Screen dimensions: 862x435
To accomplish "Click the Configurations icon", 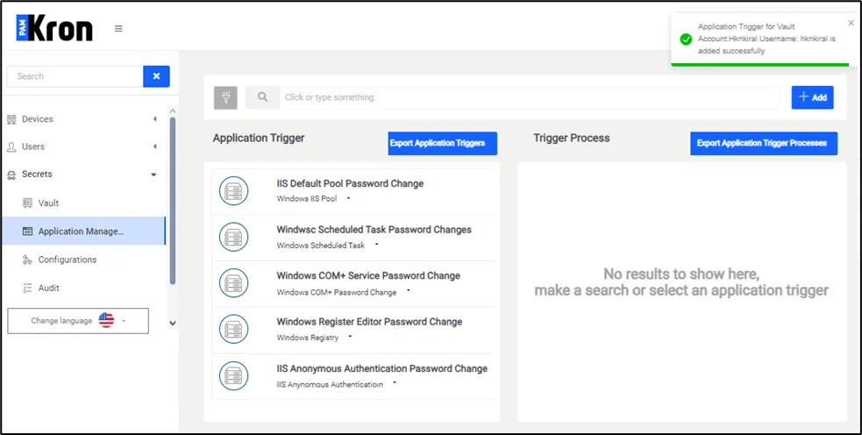I will tap(27, 260).
